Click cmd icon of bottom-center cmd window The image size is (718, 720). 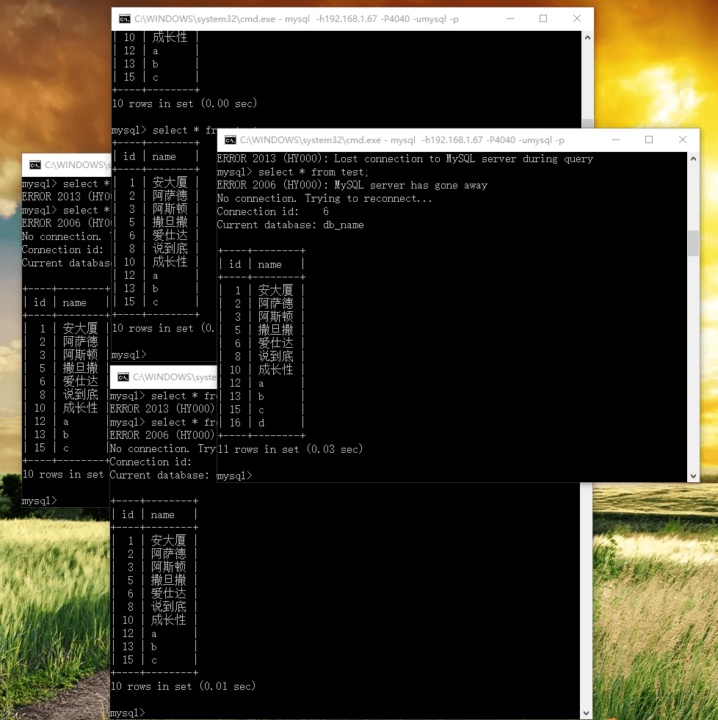point(123,377)
